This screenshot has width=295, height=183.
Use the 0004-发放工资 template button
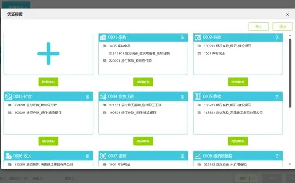coord(143,141)
